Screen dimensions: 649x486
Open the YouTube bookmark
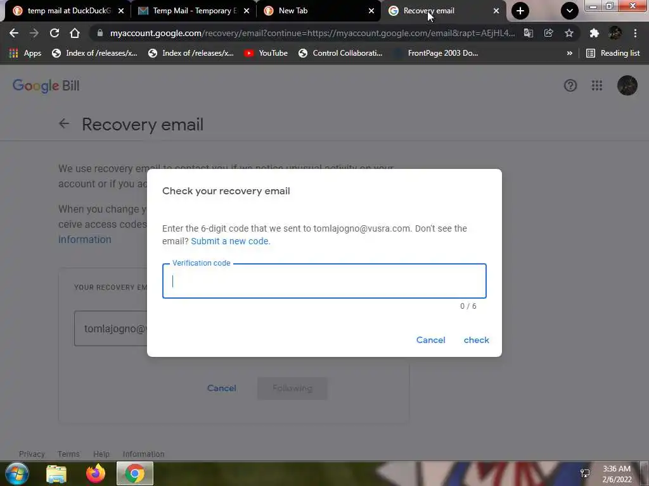[x=266, y=53]
